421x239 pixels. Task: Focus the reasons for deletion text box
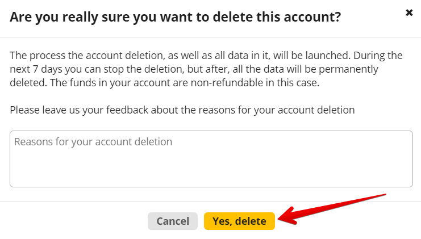tap(211, 159)
